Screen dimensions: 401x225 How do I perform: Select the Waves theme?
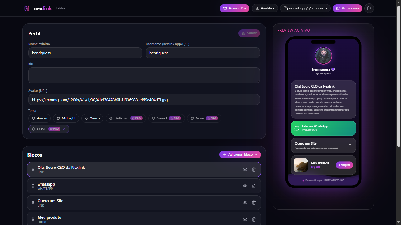pos(92,118)
